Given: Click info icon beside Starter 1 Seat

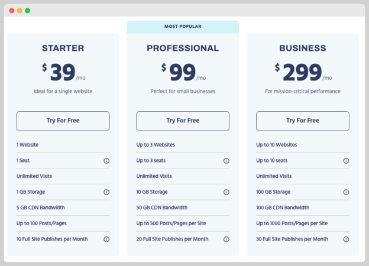Looking at the screenshot, I should pyautogui.click(x=106, y=160).
